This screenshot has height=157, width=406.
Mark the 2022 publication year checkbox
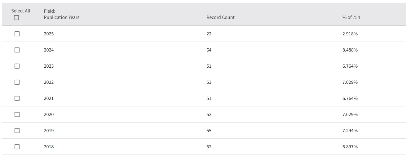click(17, 82)
